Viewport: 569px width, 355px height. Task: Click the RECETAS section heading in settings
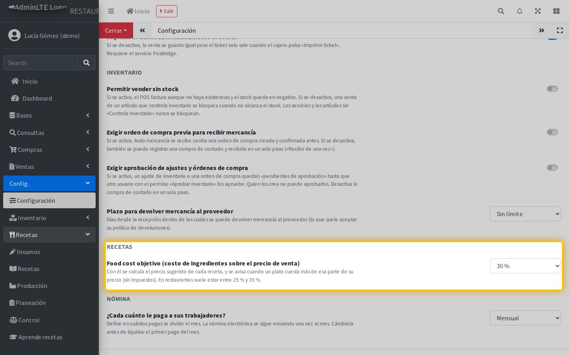(119, 247)
